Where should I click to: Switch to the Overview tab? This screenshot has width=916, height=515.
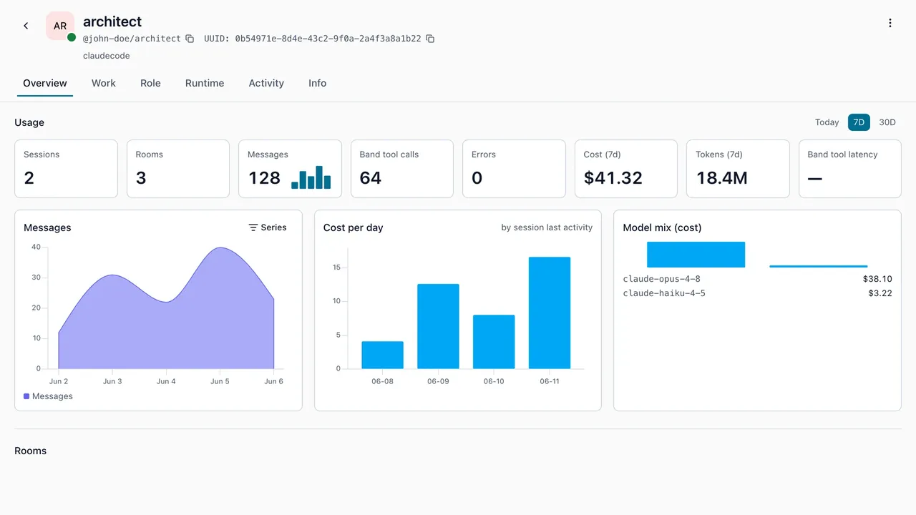[45, 83]
